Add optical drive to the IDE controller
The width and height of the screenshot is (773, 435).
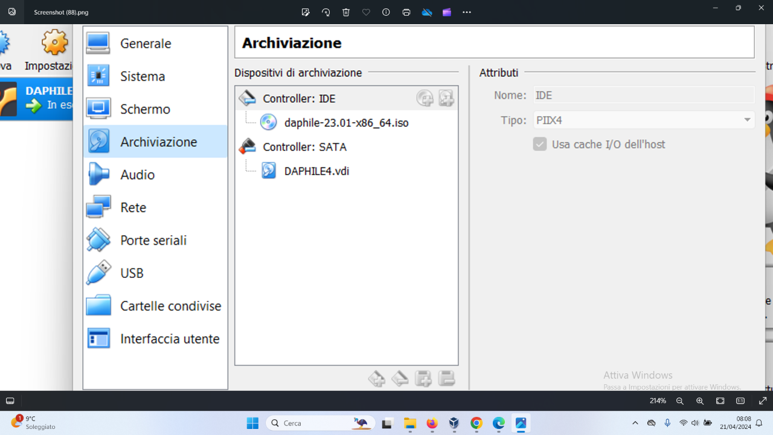coord(425,98)
